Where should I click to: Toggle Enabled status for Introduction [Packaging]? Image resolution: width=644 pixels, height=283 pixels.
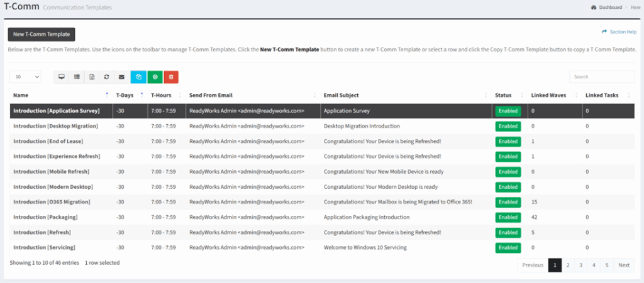coord(508,217)
